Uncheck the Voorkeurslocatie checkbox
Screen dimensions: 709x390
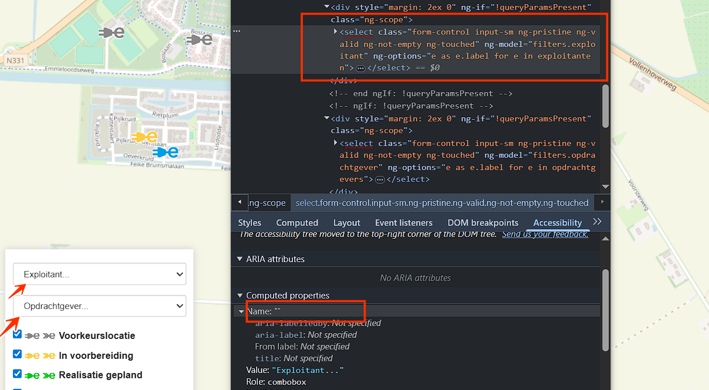click(17, 334)
